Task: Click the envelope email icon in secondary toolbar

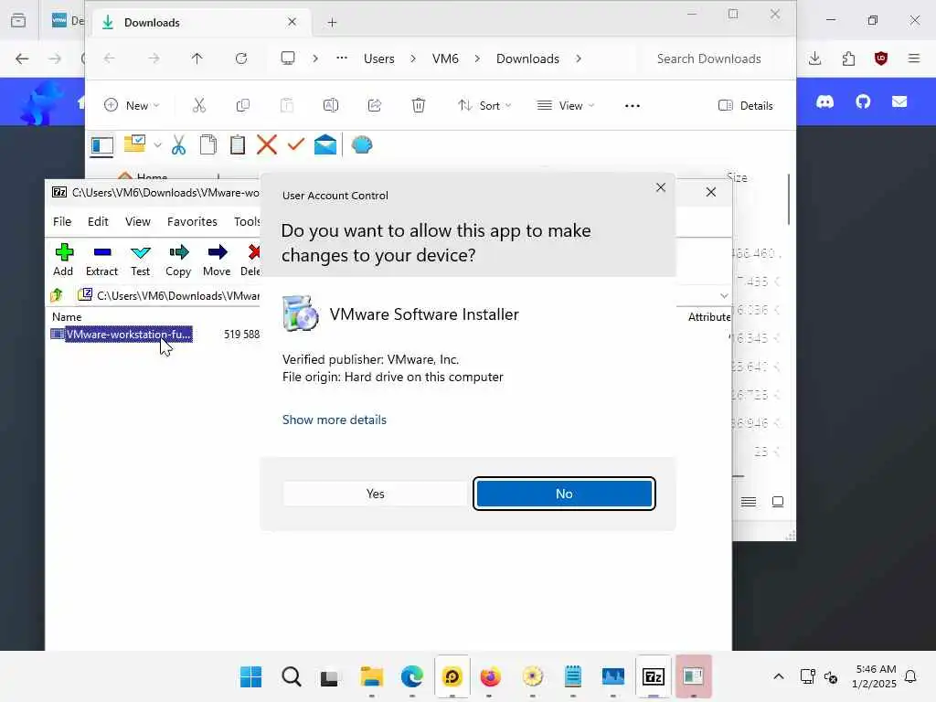Action: point(325,144)
